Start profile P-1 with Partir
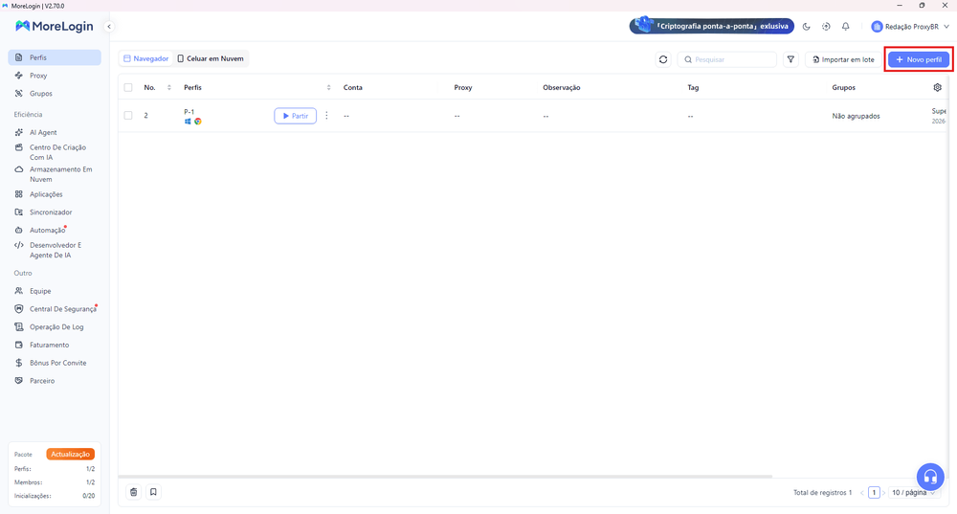Screen dimensions: 957x514 296,116
